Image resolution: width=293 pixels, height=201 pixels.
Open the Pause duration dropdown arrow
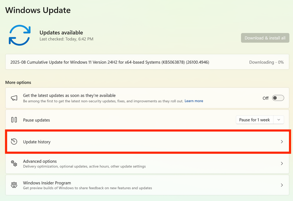coord(279,120)
